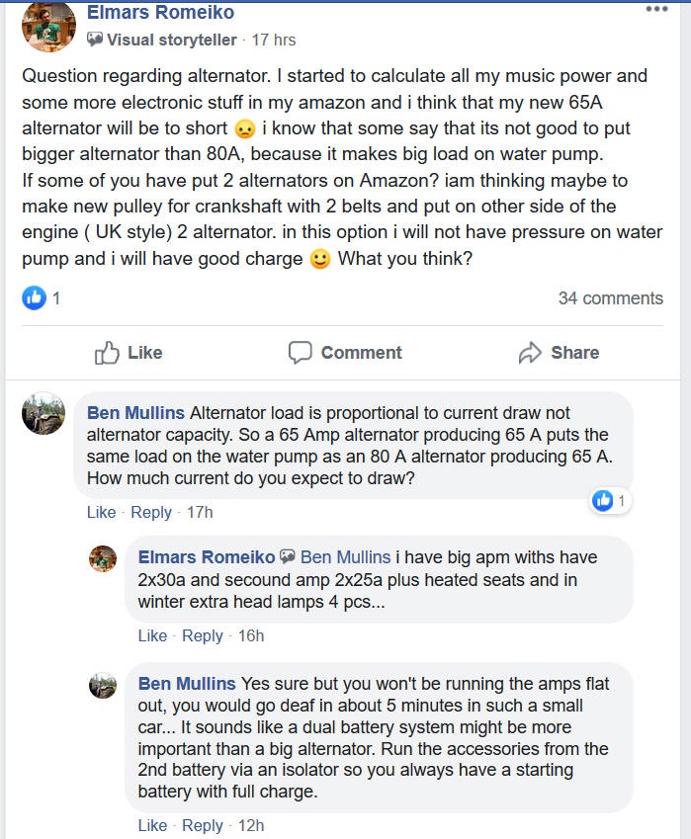Reply to Ben Mullins' 12h comment
The width and height of the screenshot is (691, 839).
point(203,825)
